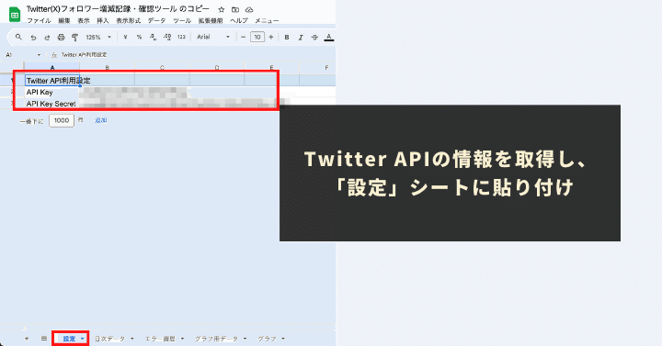Switch to the 日次データ sheet tab

pos(109,339)
